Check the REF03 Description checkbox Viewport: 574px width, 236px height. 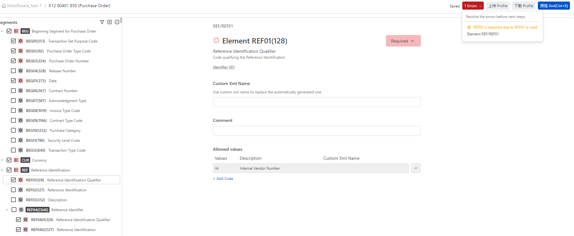click(13, 200)
